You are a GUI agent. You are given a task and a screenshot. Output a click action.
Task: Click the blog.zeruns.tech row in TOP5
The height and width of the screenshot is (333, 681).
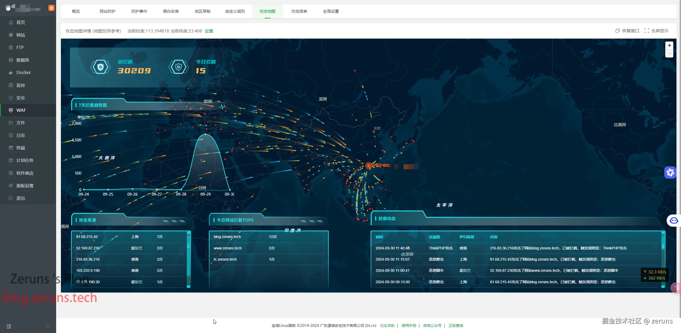[x=227, y=237]
